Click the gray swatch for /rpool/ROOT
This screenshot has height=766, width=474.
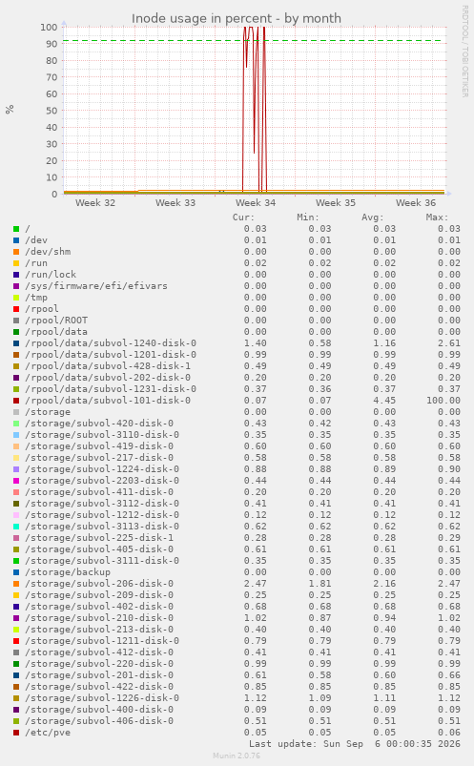click(16, 321)
